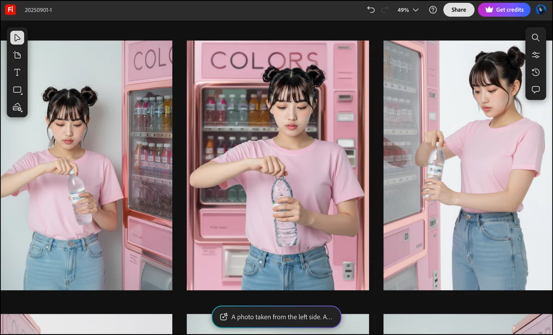Choose the artboard tool in left toolbar

pos(17,55)
